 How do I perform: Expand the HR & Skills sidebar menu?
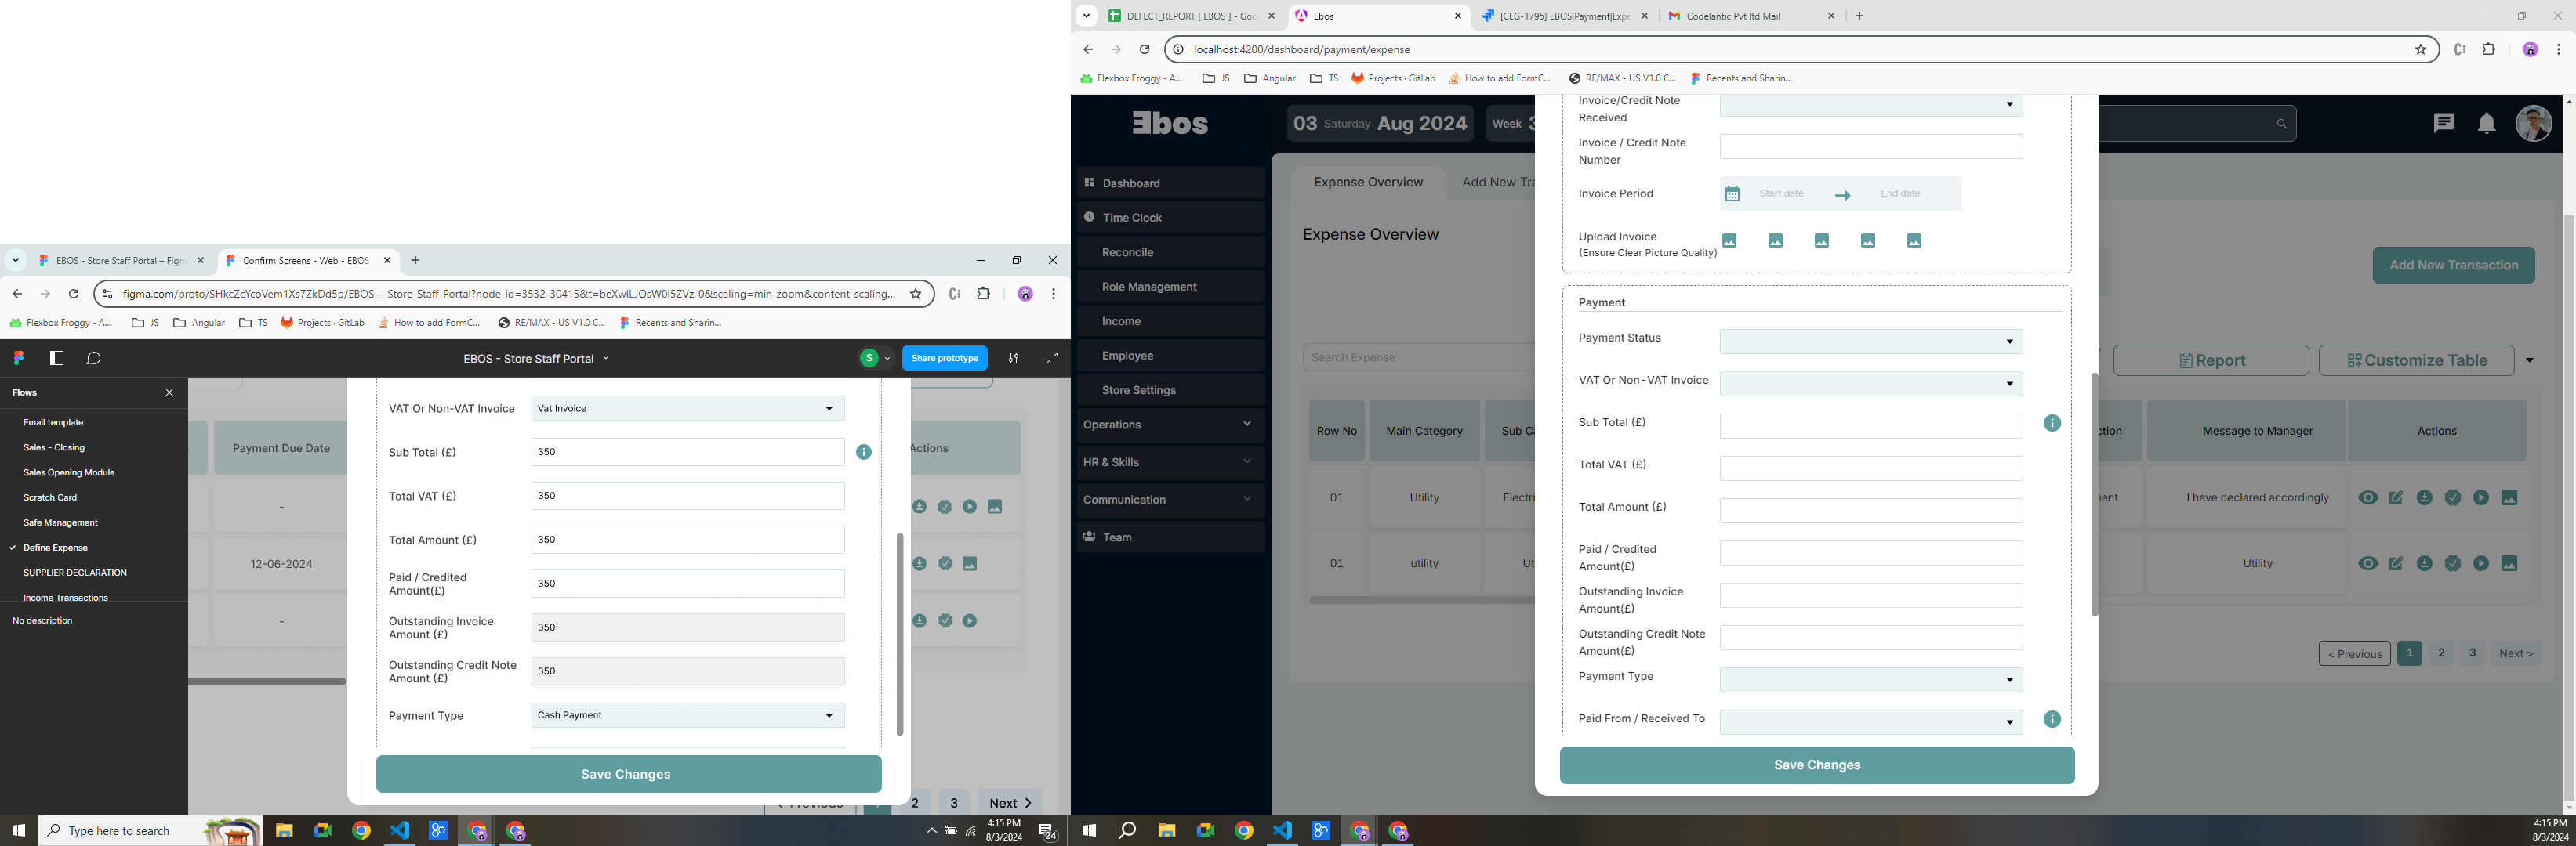[1170, 461]
